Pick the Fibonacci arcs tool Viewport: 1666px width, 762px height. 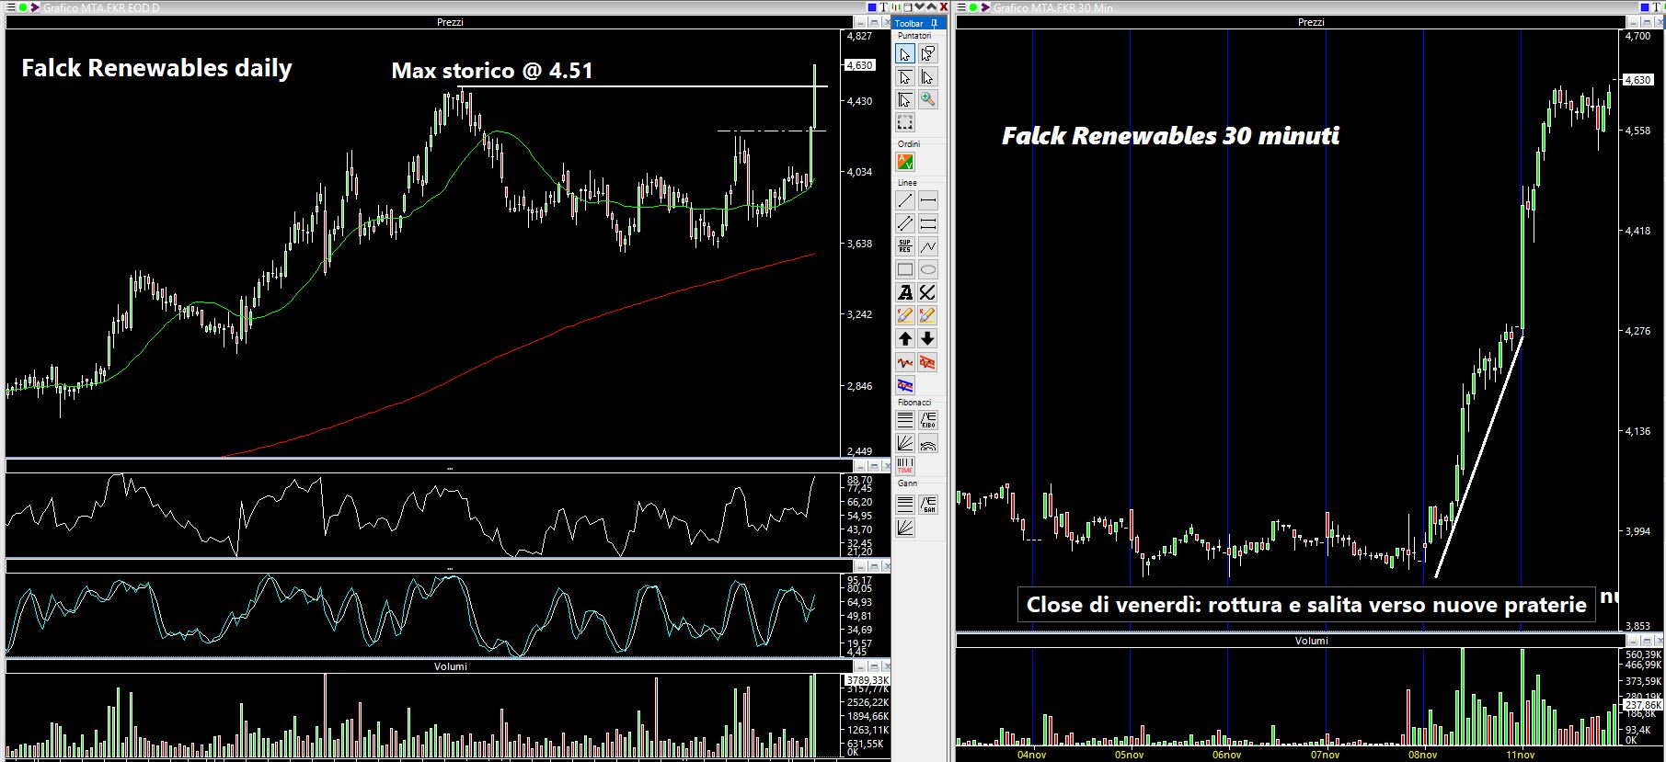point(927,444)
